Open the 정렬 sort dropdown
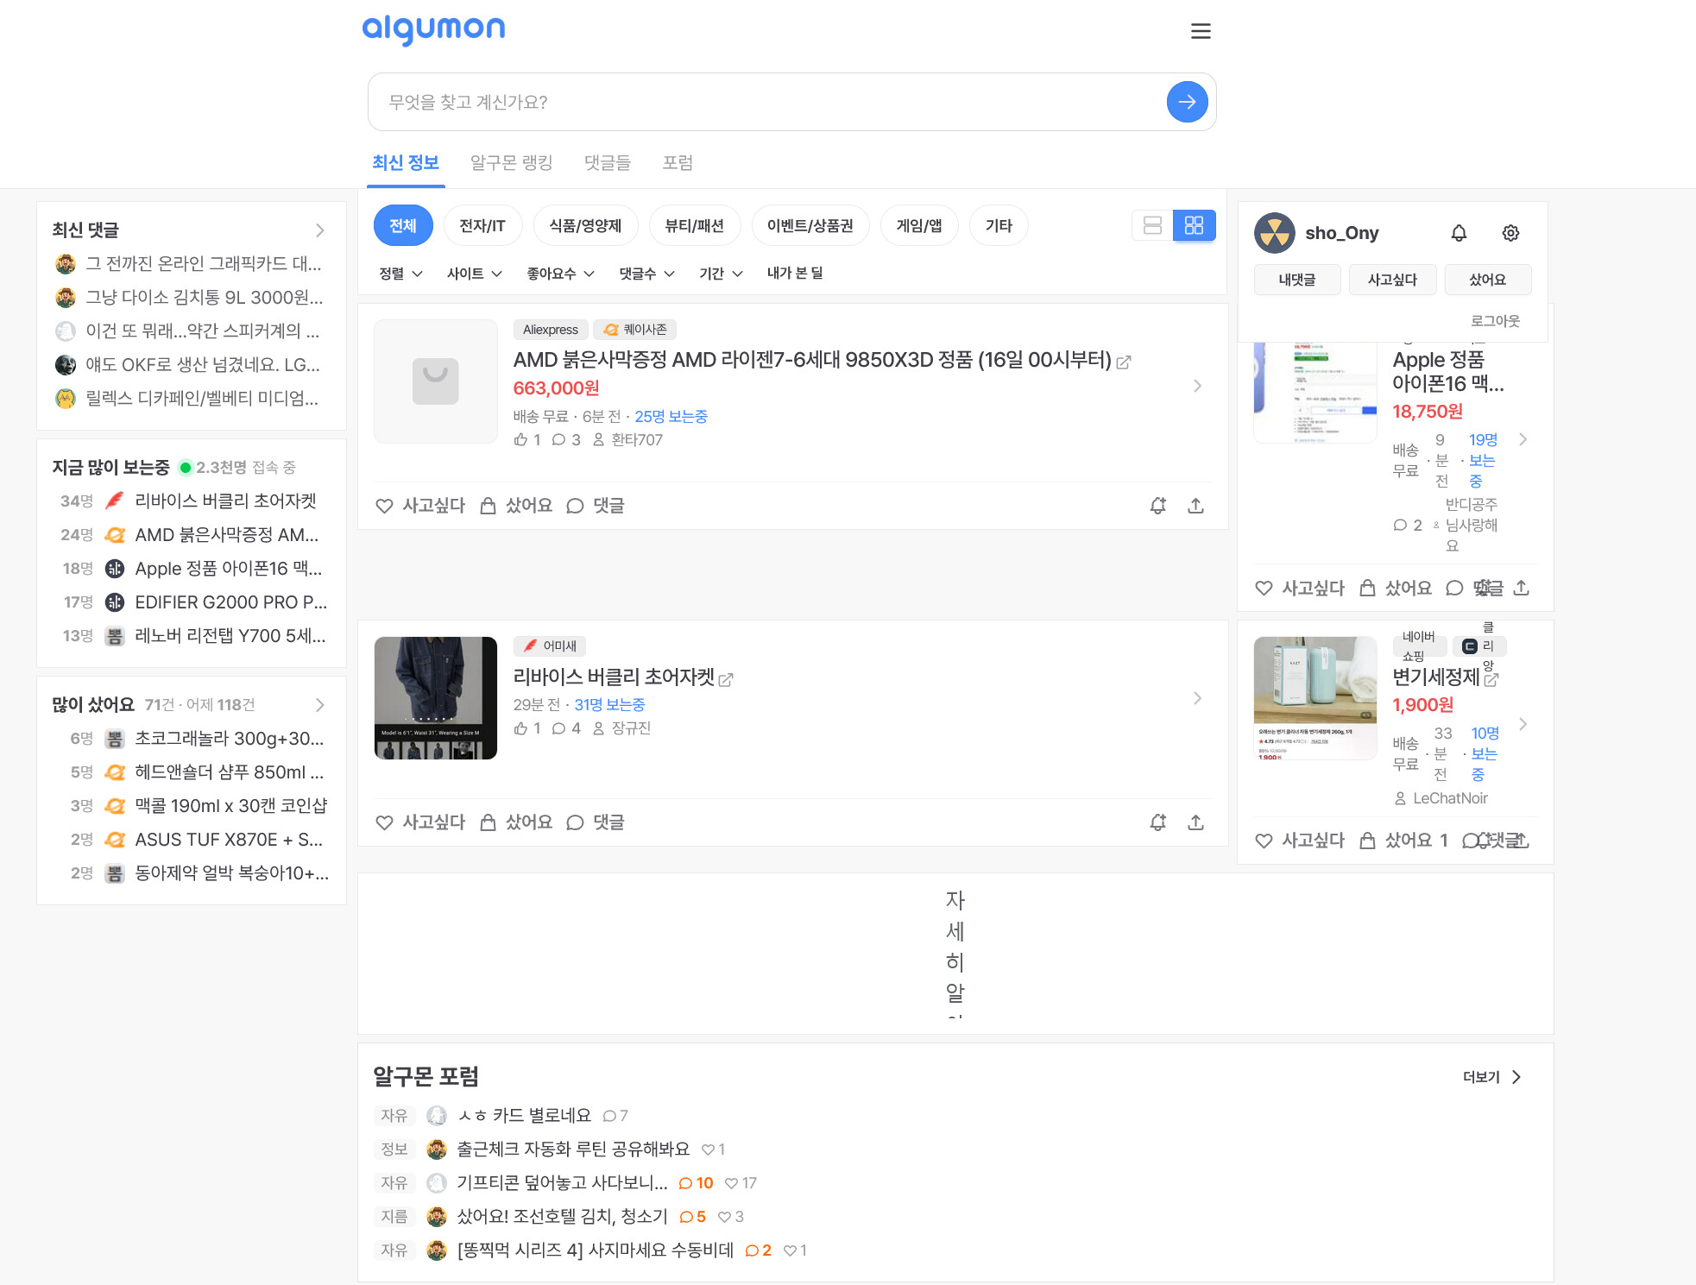 (400, 274)
